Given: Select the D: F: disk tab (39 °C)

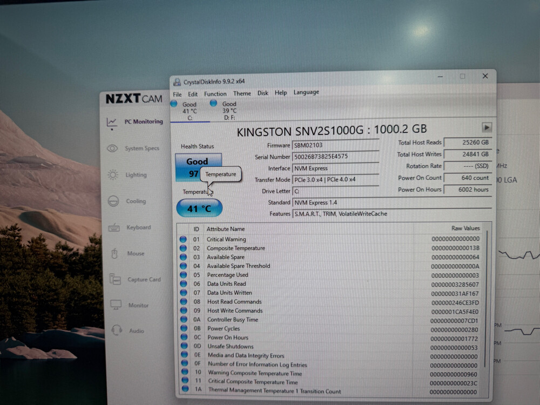Looking at the screenshot, I should pyautogui.click(x=229, y=111).
